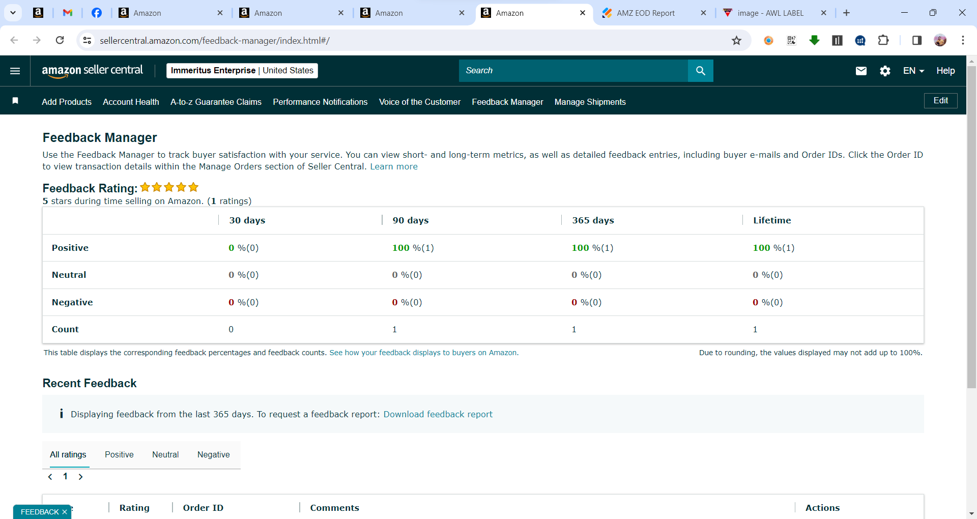Image resolution: width=977 pixels, height=519 pixels.
Task: Click the Order ID column header
Action: pyautogui.click(x=203, y=508)
